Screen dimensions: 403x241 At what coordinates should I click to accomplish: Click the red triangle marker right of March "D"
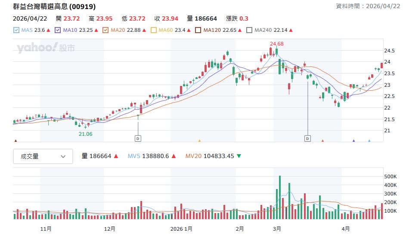coord(322,140)
